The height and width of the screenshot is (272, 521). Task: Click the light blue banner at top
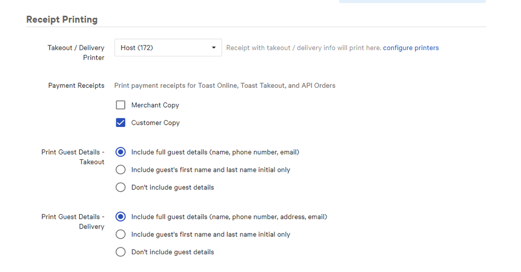coord(412,2)
